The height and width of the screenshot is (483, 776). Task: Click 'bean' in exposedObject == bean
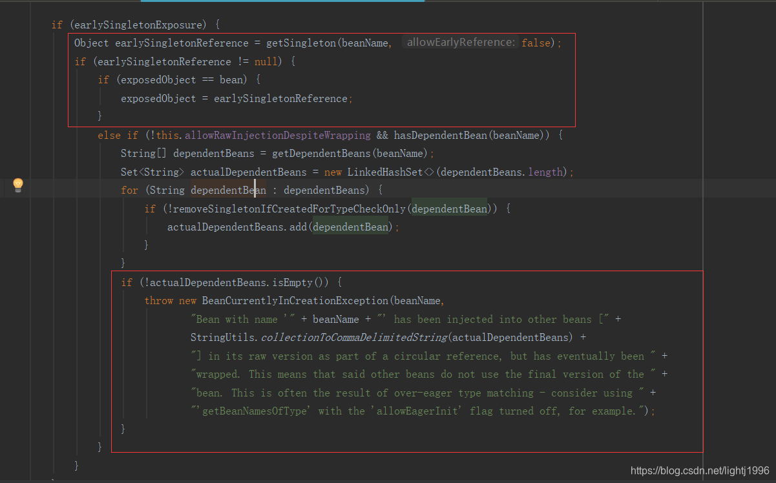pyautogui.click(x=231, y=80)
